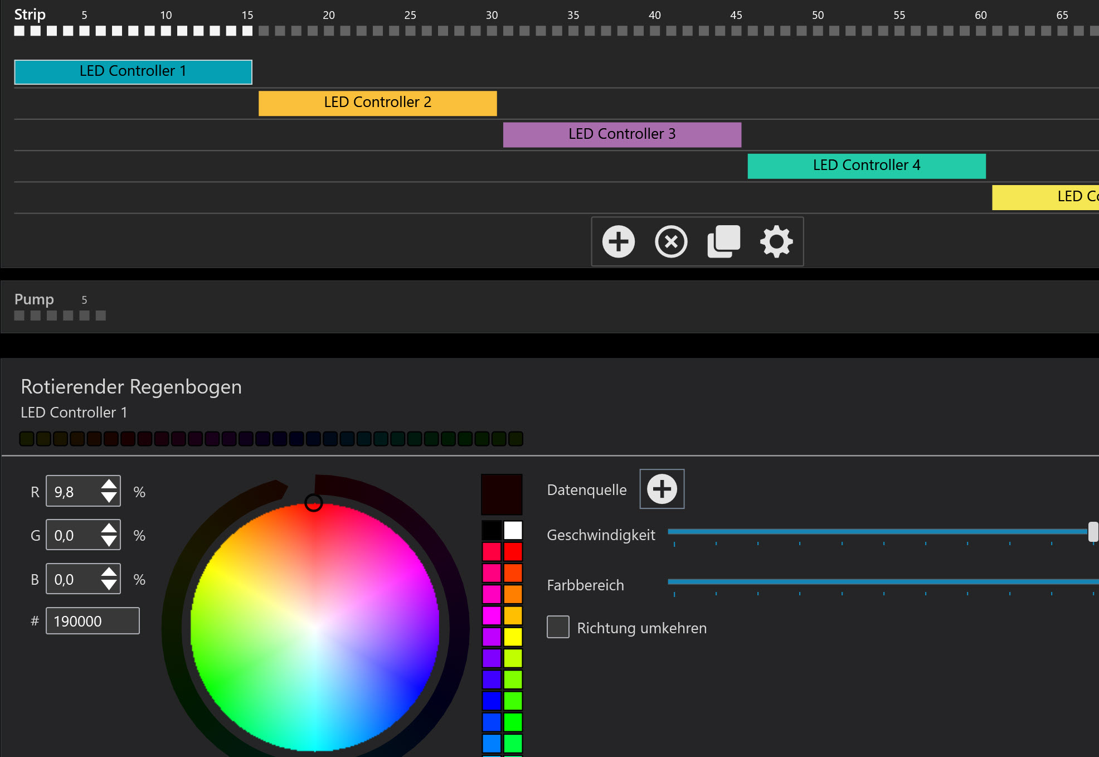Increase the R value with up arrow
This screenshot has width=1099, height=757.
point(109,484)
